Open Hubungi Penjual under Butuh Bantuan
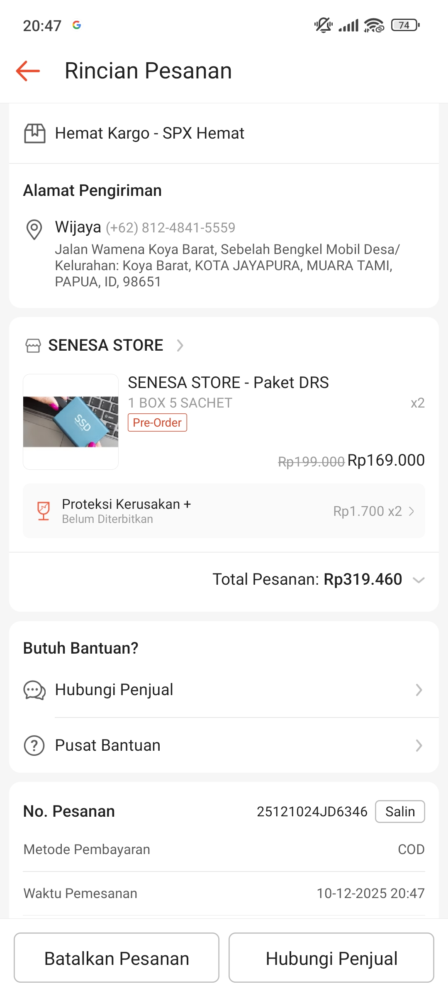The width and height of the screenshot is (448, 996). point(224,690)
